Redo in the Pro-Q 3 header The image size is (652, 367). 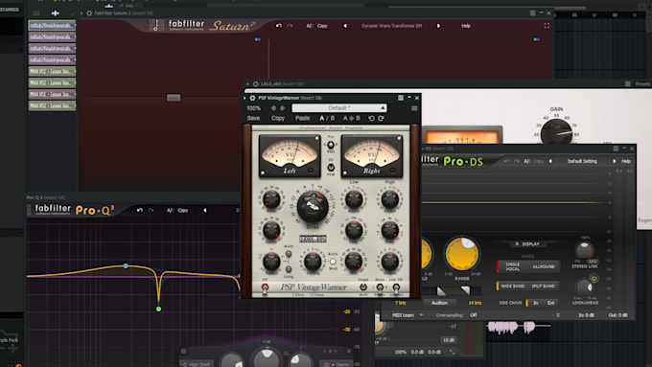pyautogui.click(x=151, y=210)
